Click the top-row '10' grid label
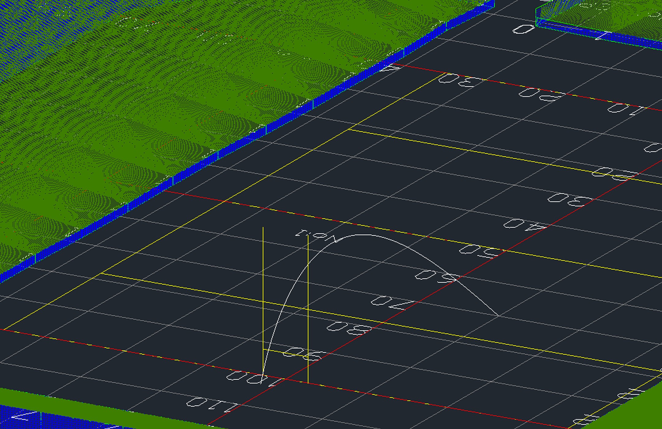The height and width of the screenshot is (429, 662). (x=625, y=110)
